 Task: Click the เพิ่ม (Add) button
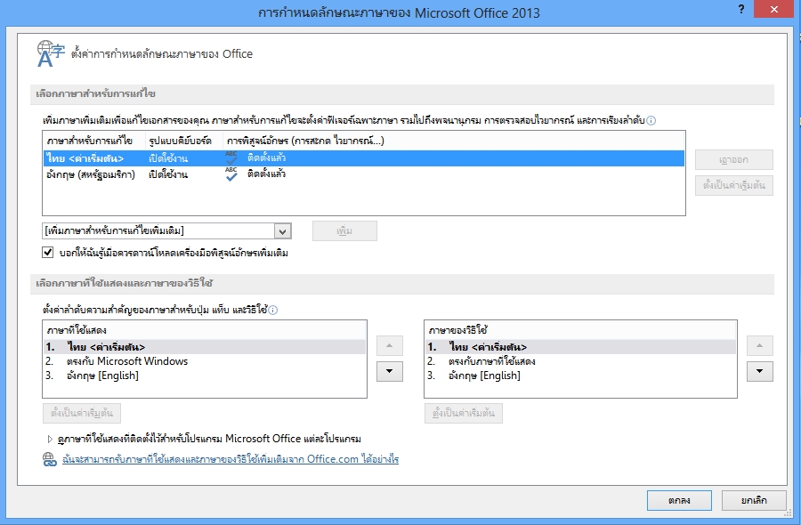coord(344,230)
